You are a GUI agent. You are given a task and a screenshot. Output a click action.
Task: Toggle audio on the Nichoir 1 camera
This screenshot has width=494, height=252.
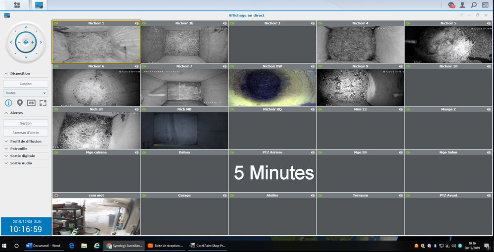136,23
